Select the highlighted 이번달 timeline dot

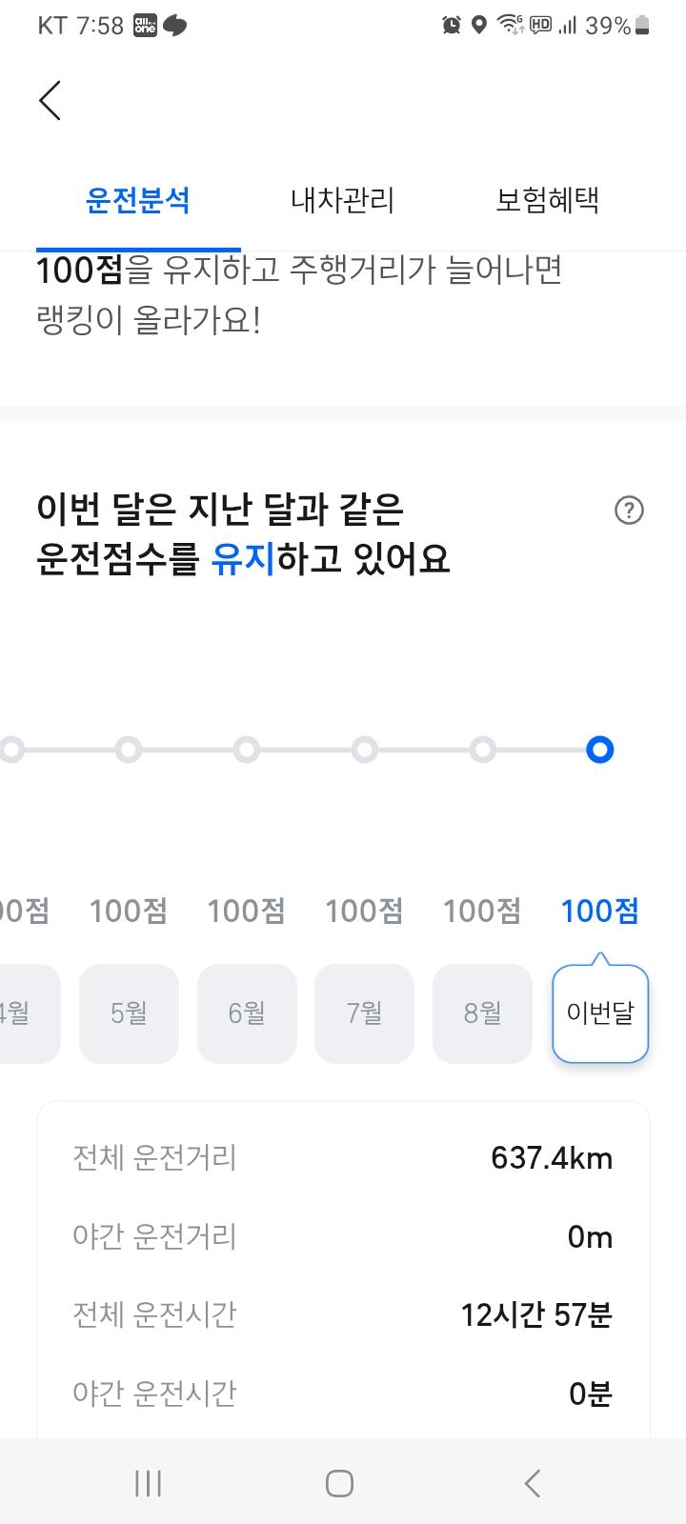(x=599, y=750)
